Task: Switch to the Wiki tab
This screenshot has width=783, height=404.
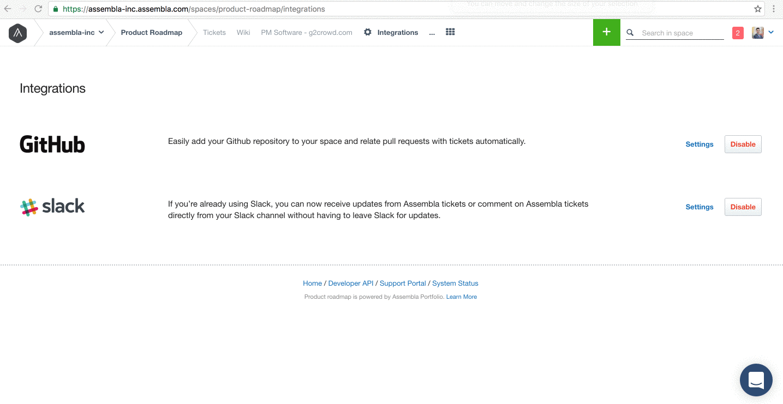Action: tap(243, 33)
